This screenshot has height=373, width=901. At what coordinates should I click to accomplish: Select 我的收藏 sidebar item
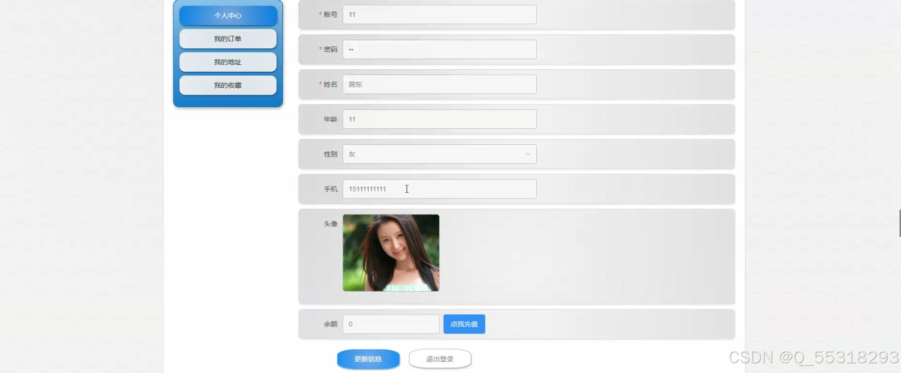(228, 85)
